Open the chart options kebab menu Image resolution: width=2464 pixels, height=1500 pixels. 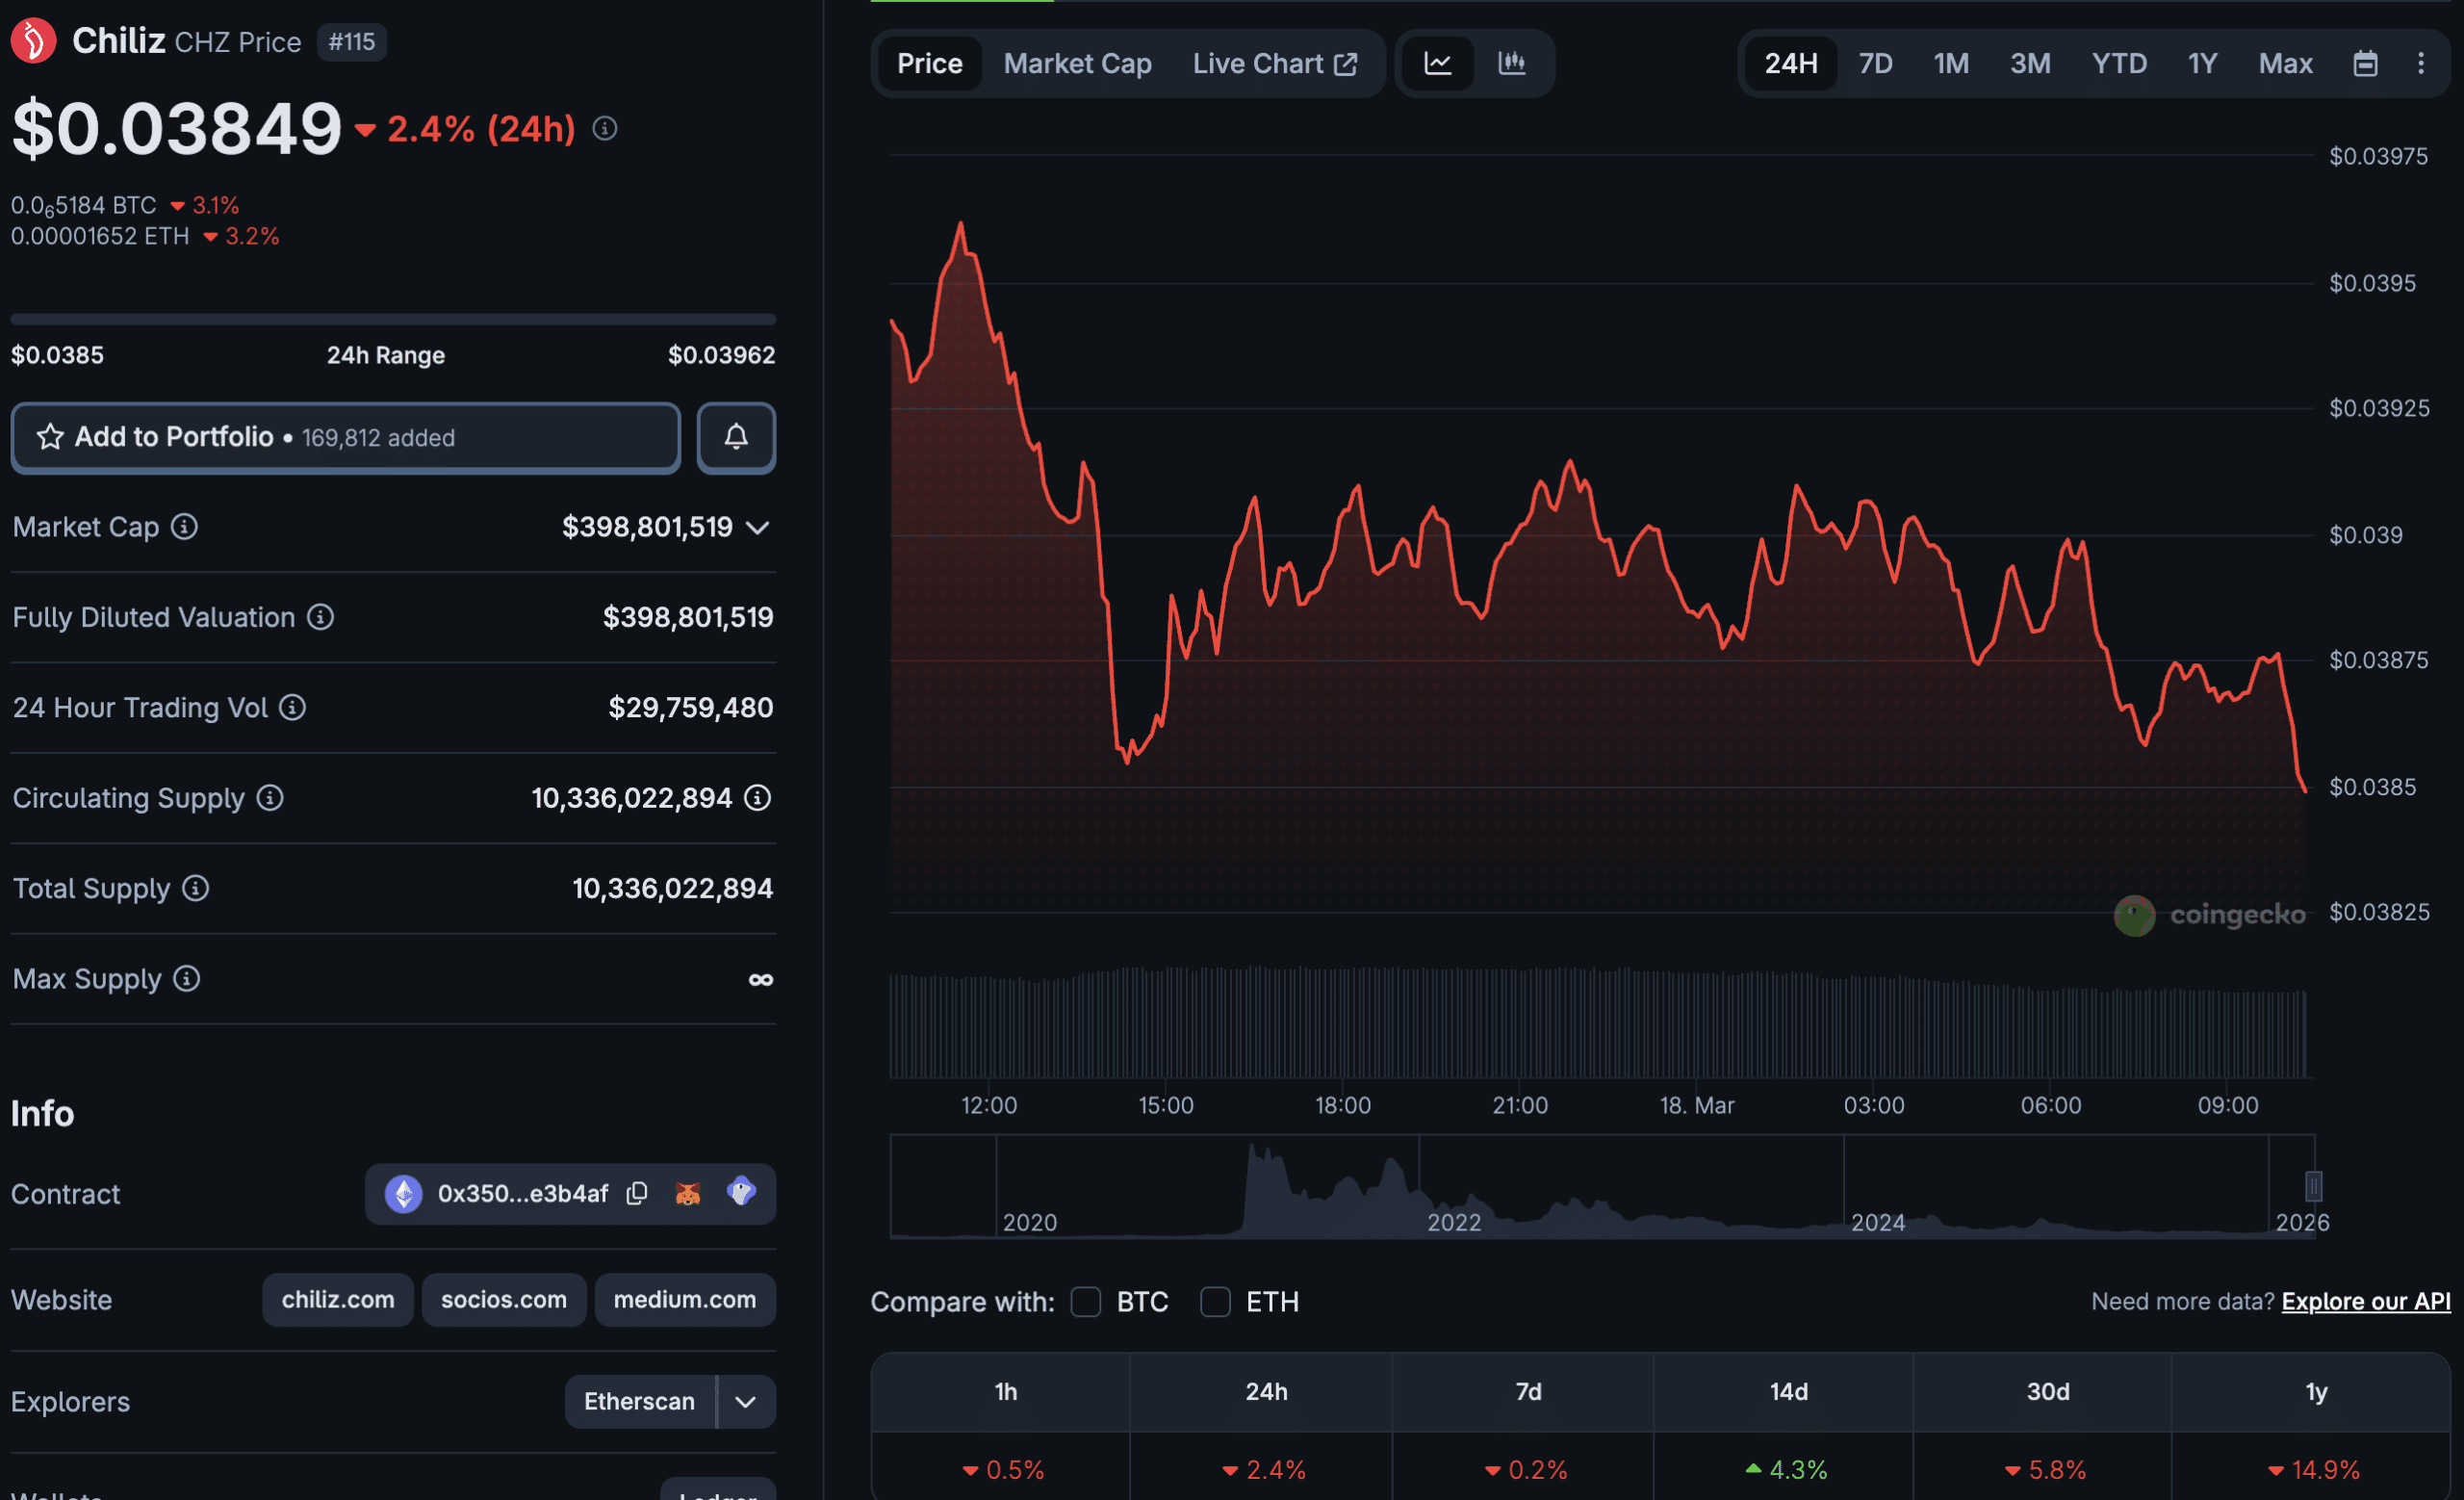[x=2424, y=63]
